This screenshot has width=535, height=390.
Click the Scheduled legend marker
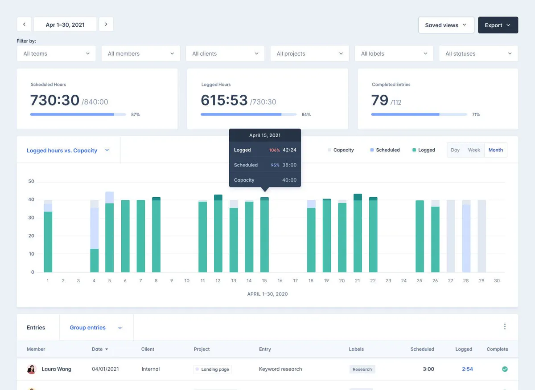[x=373, y=150]
